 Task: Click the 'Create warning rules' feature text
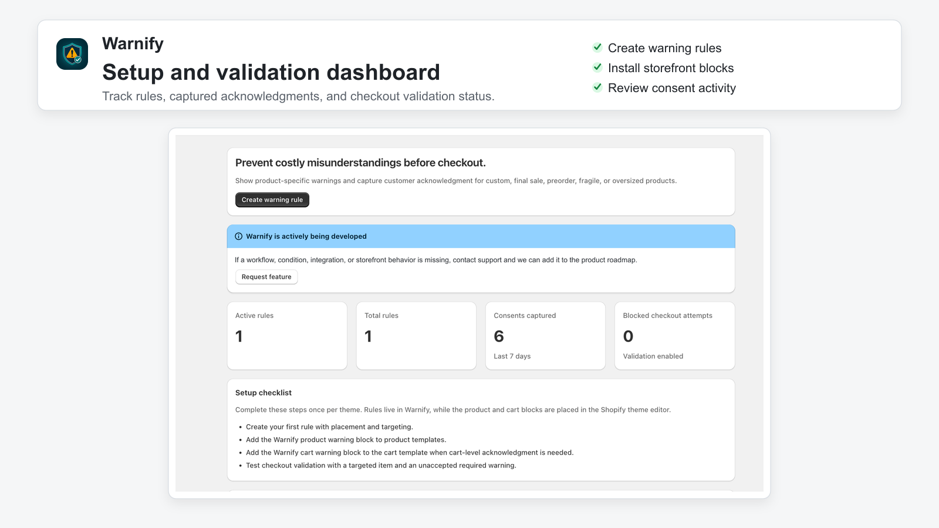pyautogui.click(x=664, y=48)
